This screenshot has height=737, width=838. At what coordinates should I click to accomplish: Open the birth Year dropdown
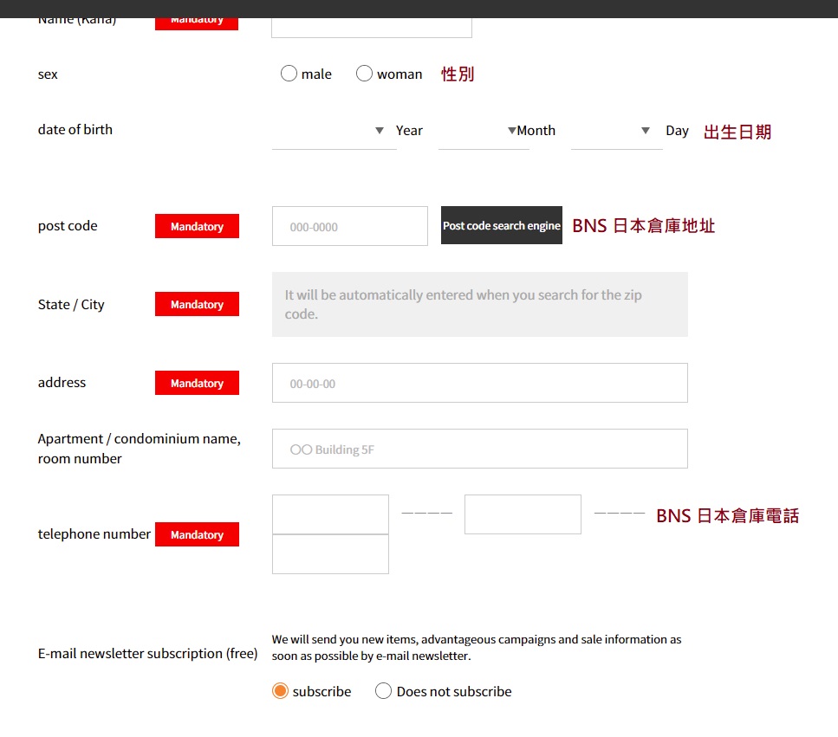pos(333,131)
